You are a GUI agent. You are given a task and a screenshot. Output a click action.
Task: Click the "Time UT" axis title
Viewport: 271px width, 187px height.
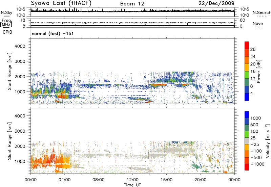point(132,185)
